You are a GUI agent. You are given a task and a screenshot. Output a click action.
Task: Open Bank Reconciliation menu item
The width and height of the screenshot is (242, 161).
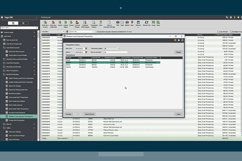click(x=15, y=94)
